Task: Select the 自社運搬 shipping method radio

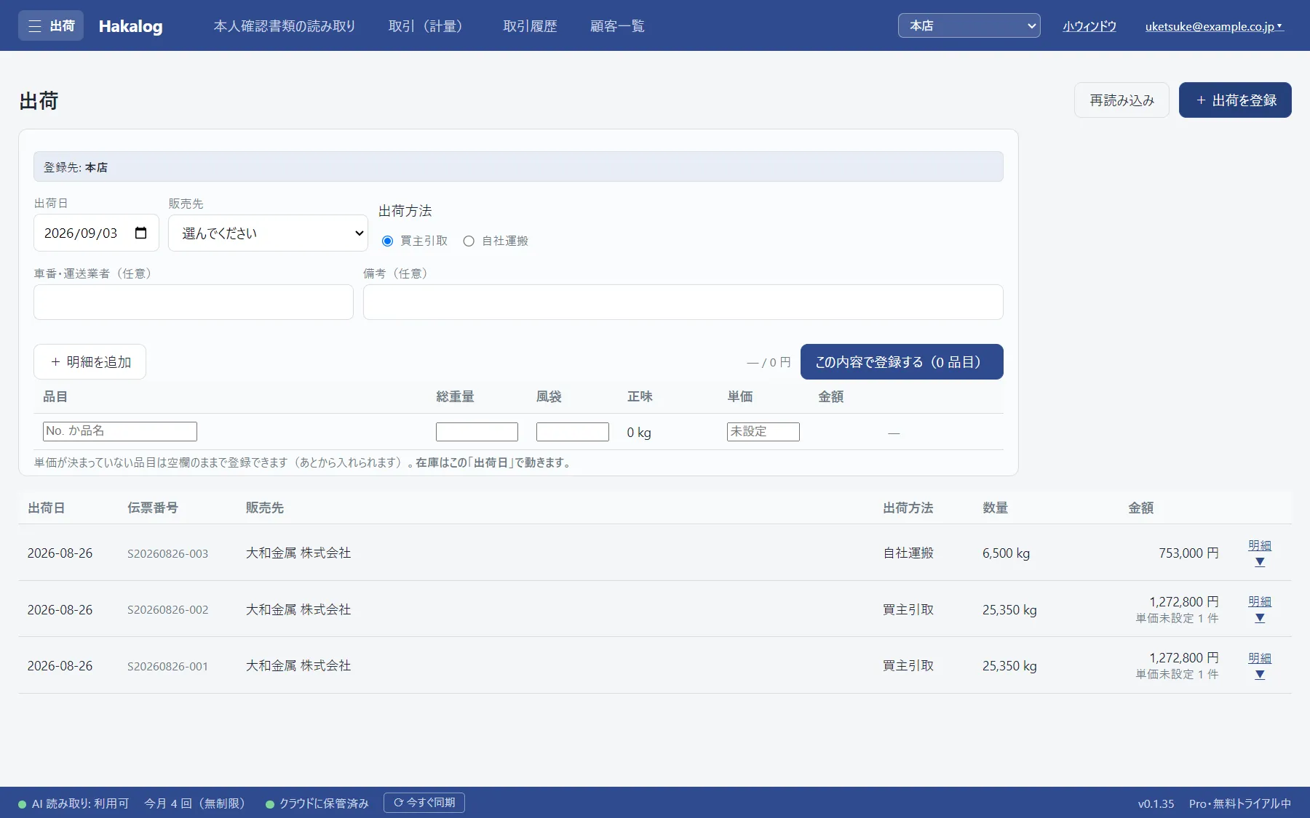Action: click(469, 241)
